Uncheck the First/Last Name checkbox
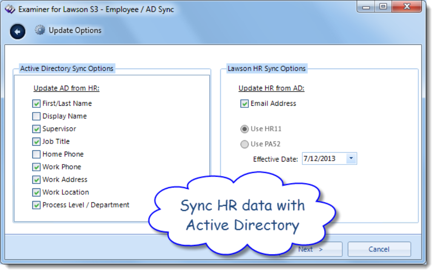 (x=36, y=104)
